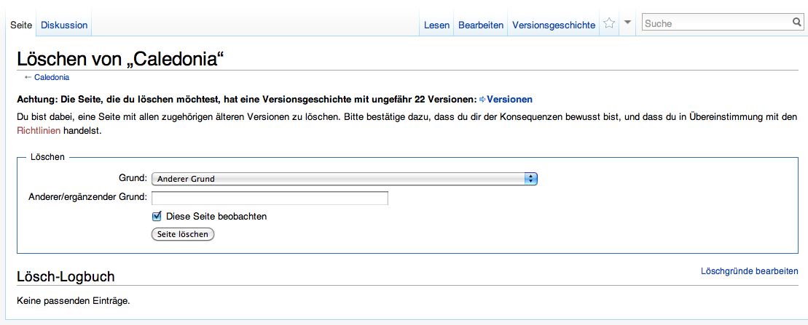This screenshot has height=325, width=808.
Task: Focus the 'Anderer/ergänzender Grund' text field
Action: (x=270, y=198)
